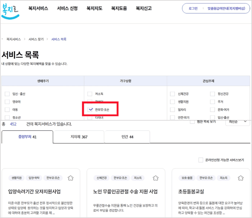The width and height of the screenshot is (252, 218).
Task: Favorite the 노인 무릎인공관절 수술 지원 사업 star
Action: (156, 178)
